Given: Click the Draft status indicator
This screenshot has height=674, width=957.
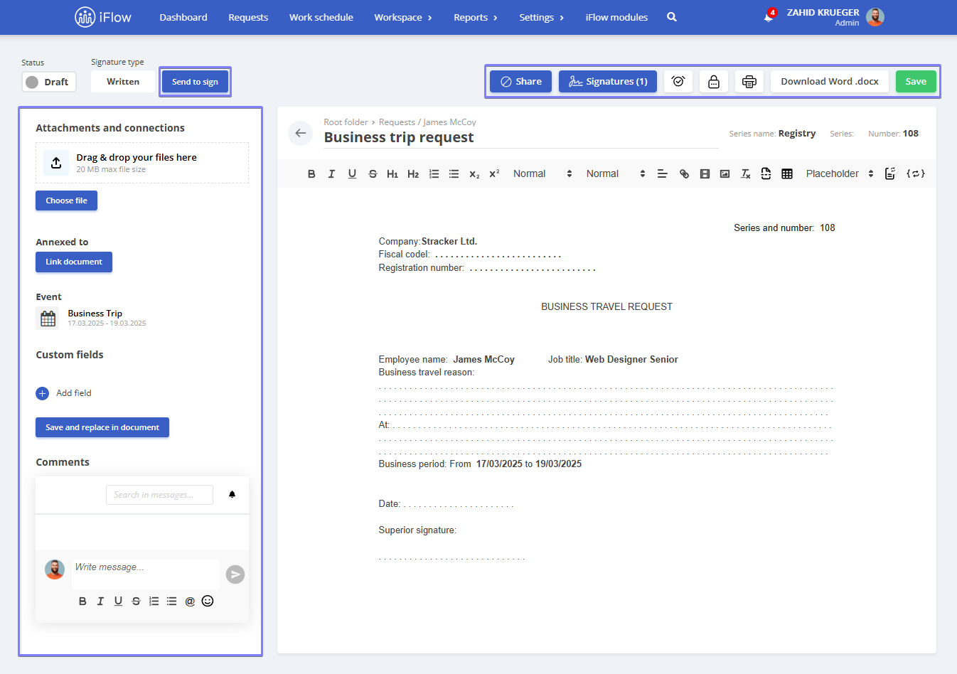Looking at the screenshot, I should (49, 82).
